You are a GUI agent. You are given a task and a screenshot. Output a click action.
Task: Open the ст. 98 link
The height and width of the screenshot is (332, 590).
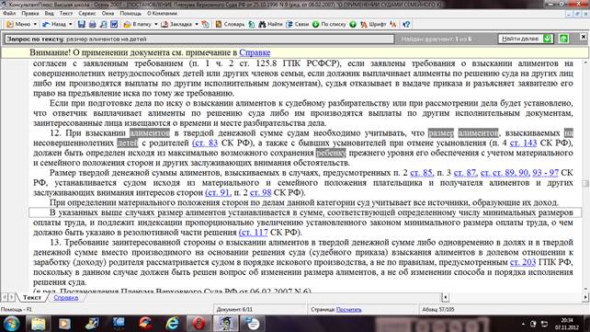click(x=260, y=193)
